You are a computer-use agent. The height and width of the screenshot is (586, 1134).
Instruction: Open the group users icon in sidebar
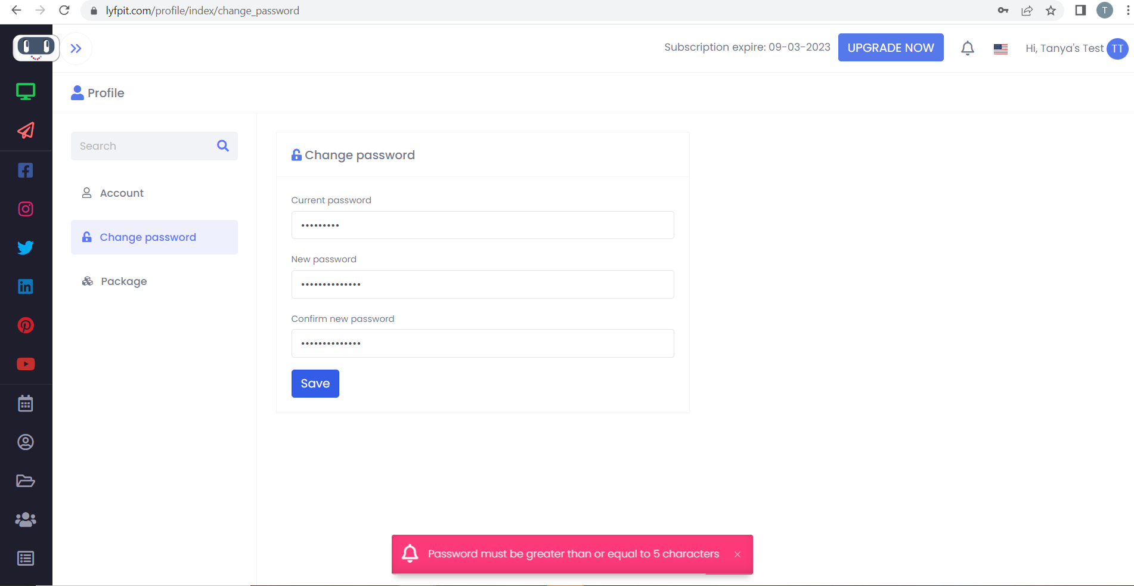coord(26,520)
